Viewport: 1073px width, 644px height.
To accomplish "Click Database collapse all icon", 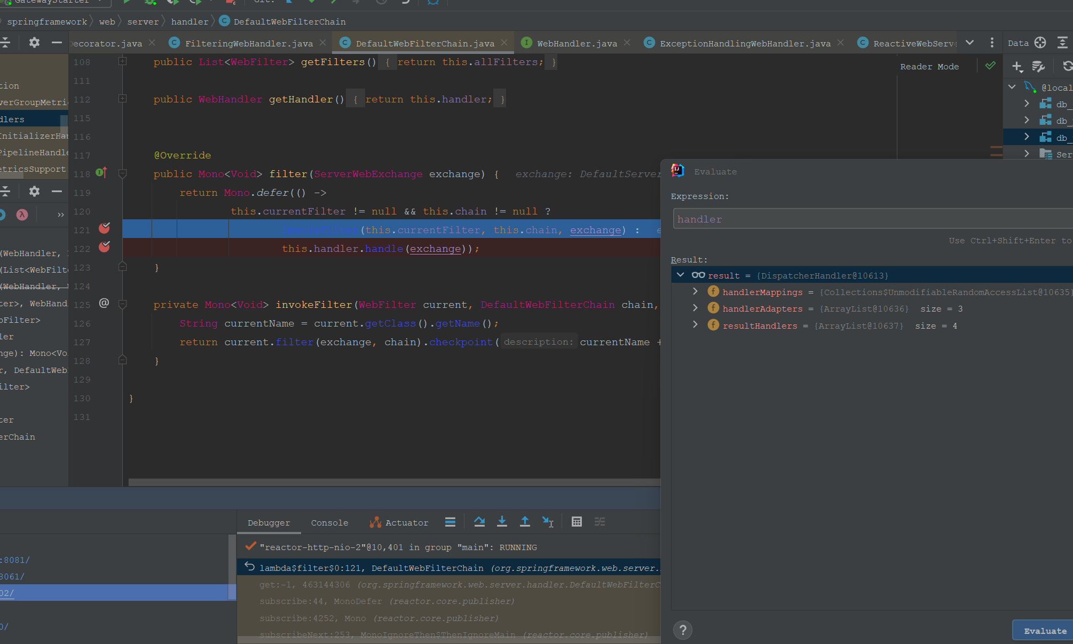I will (1062, 43).
